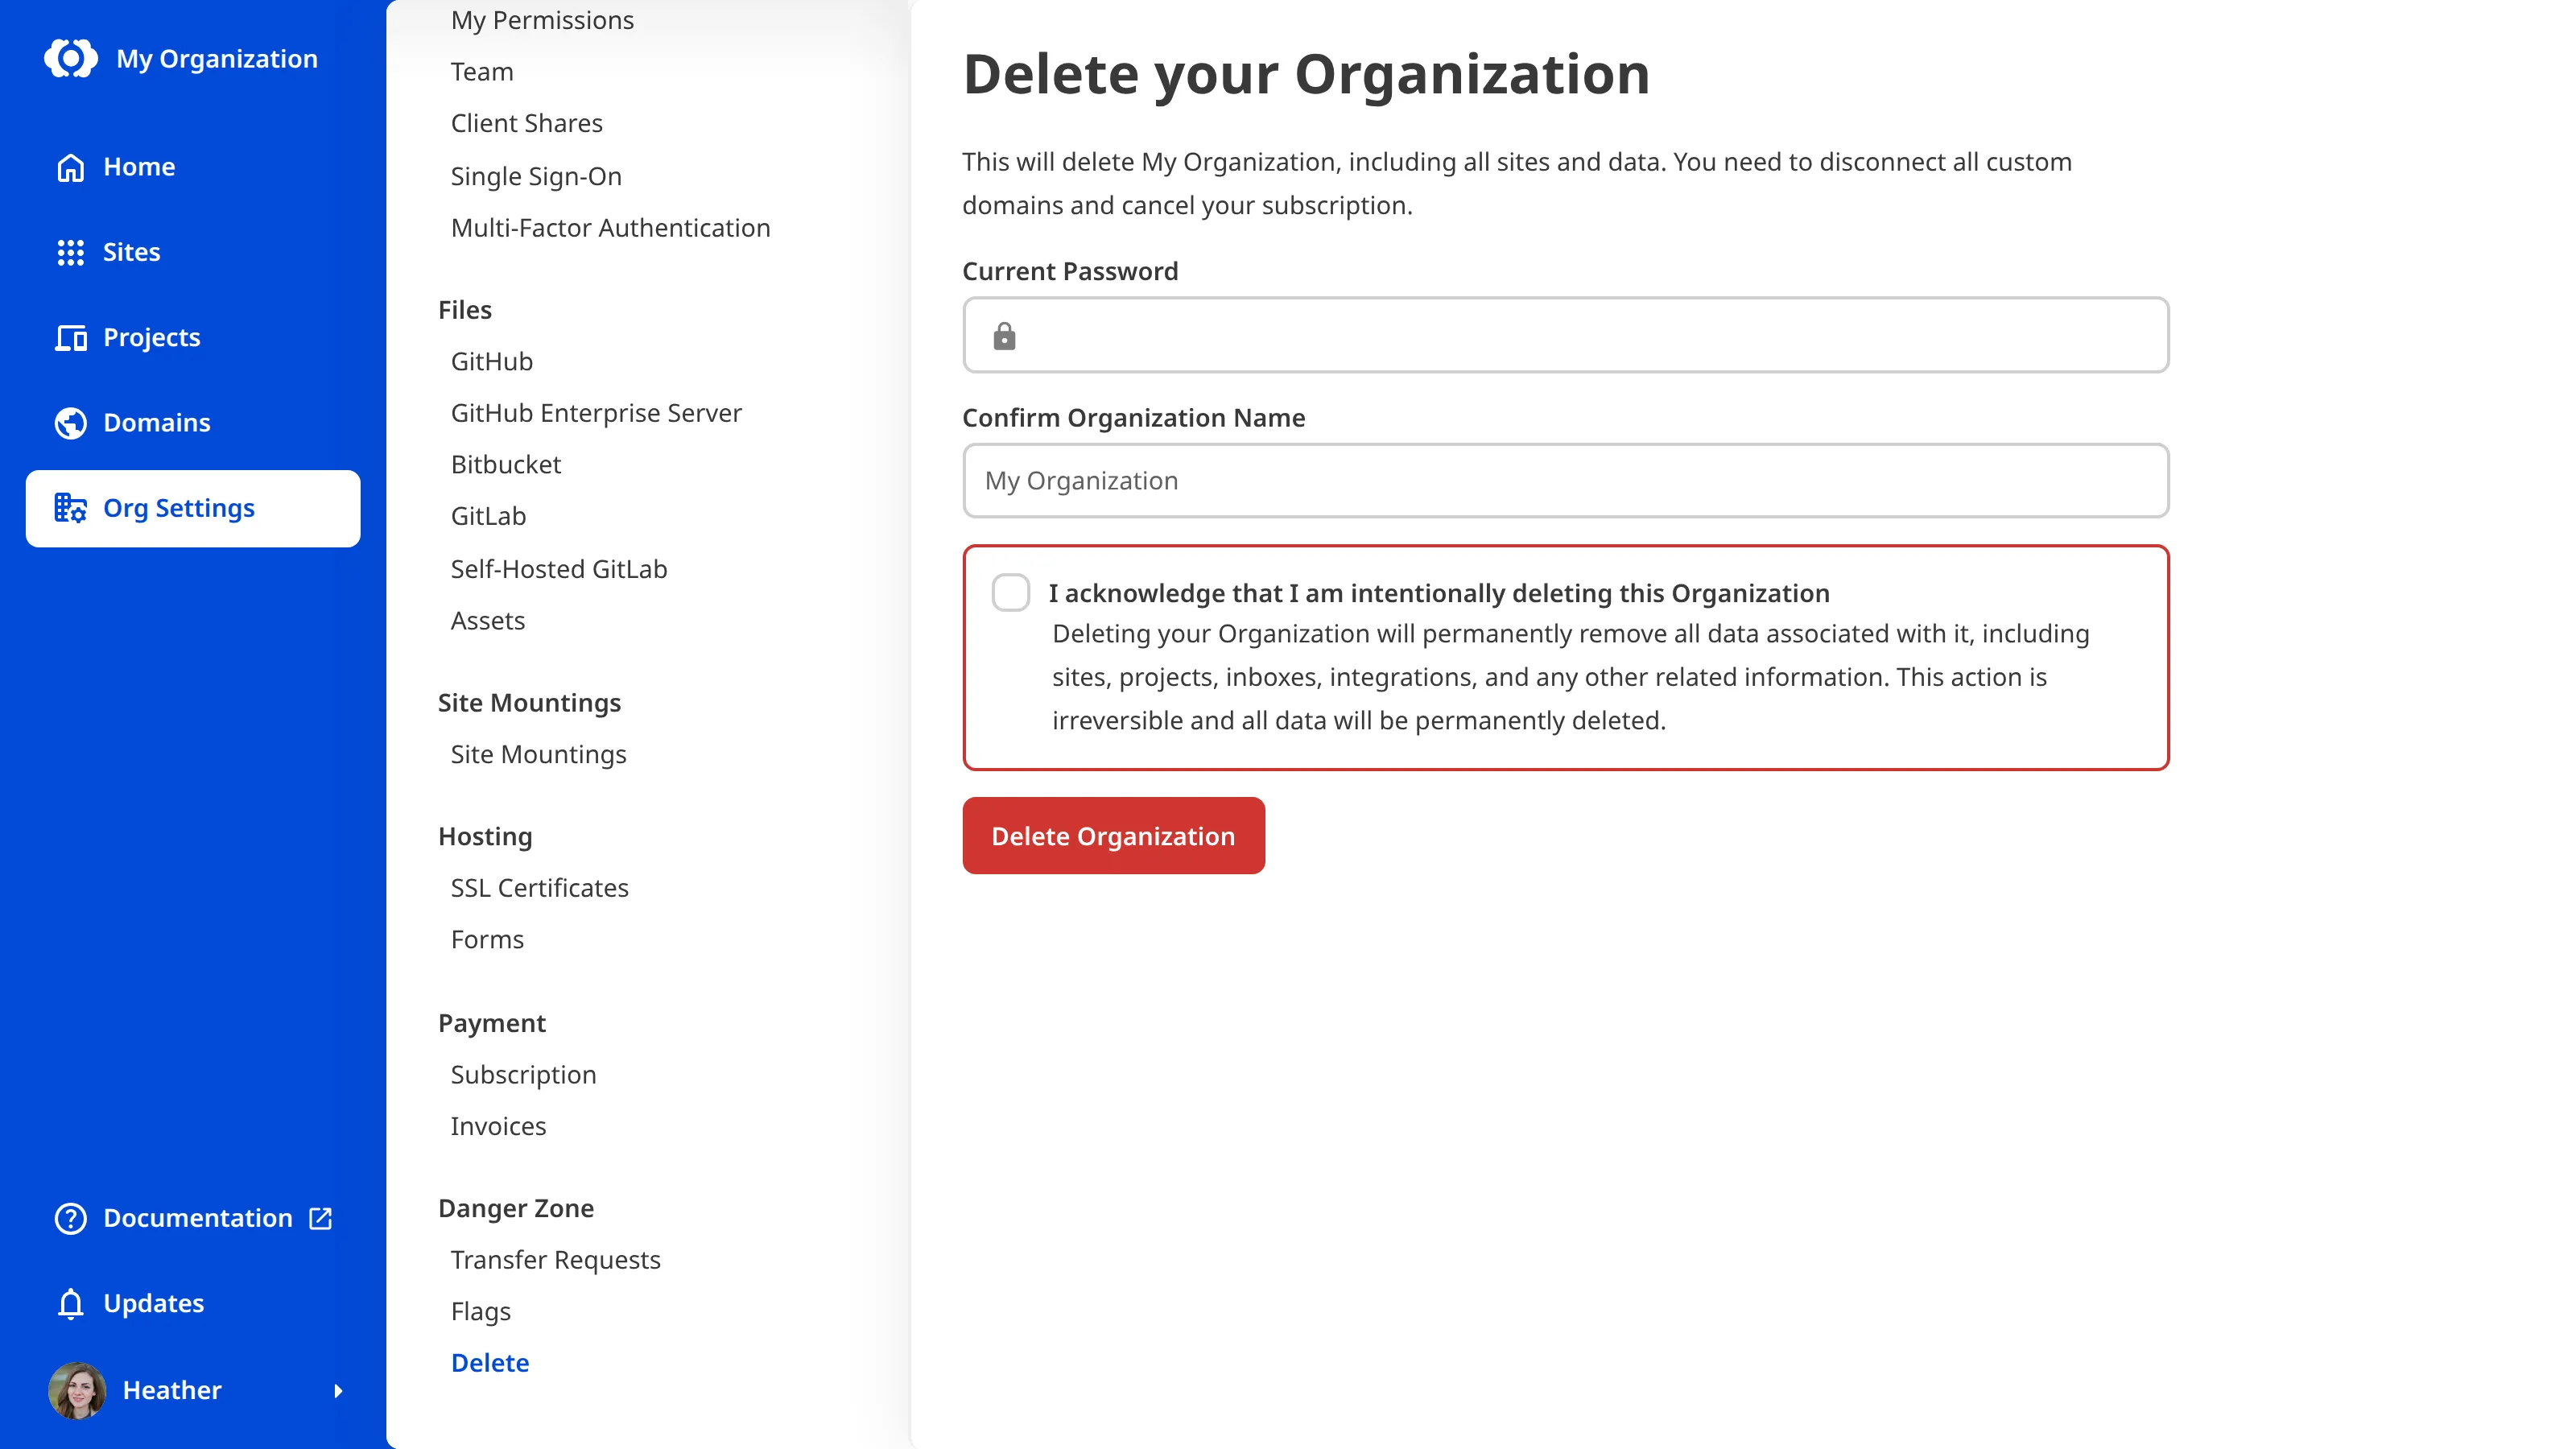
Task: Open Bitbucket settings
Action: (506, 464)
